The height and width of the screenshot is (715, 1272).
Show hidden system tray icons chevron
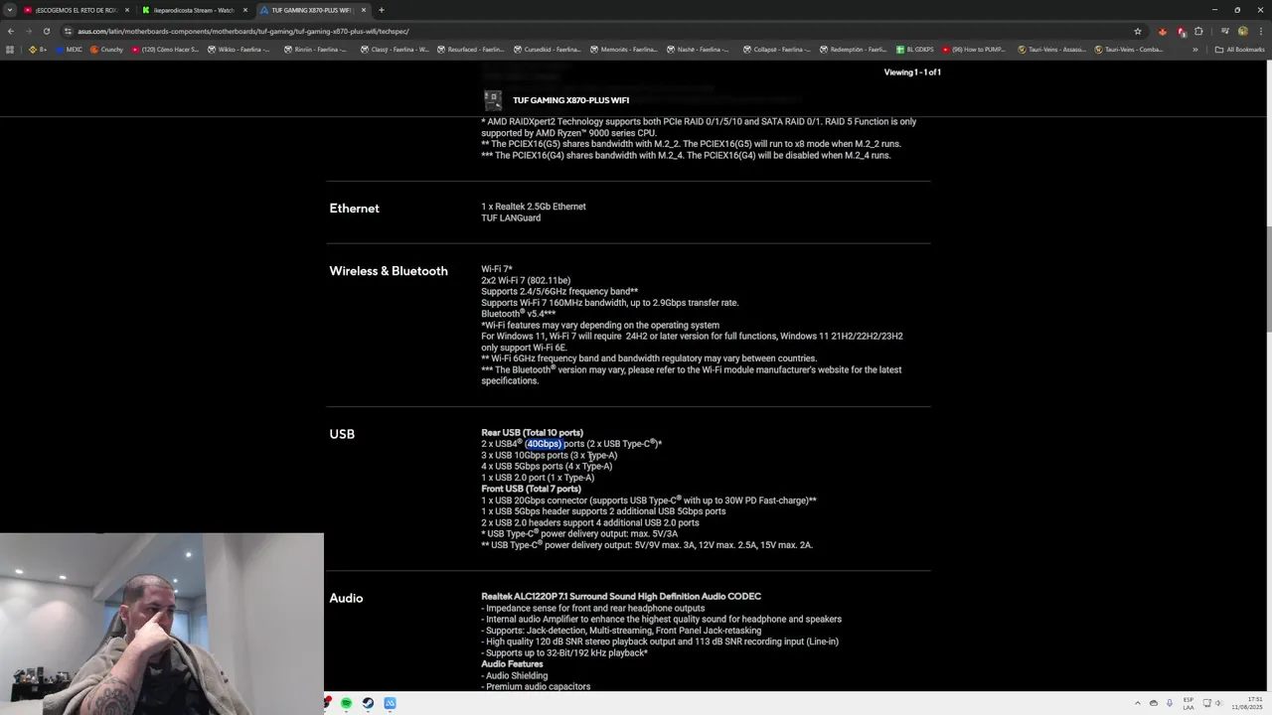(1138, 703)
